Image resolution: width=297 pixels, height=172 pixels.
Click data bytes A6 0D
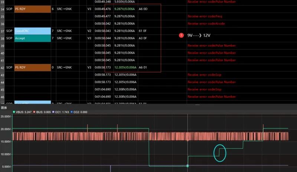pos(143,9)
